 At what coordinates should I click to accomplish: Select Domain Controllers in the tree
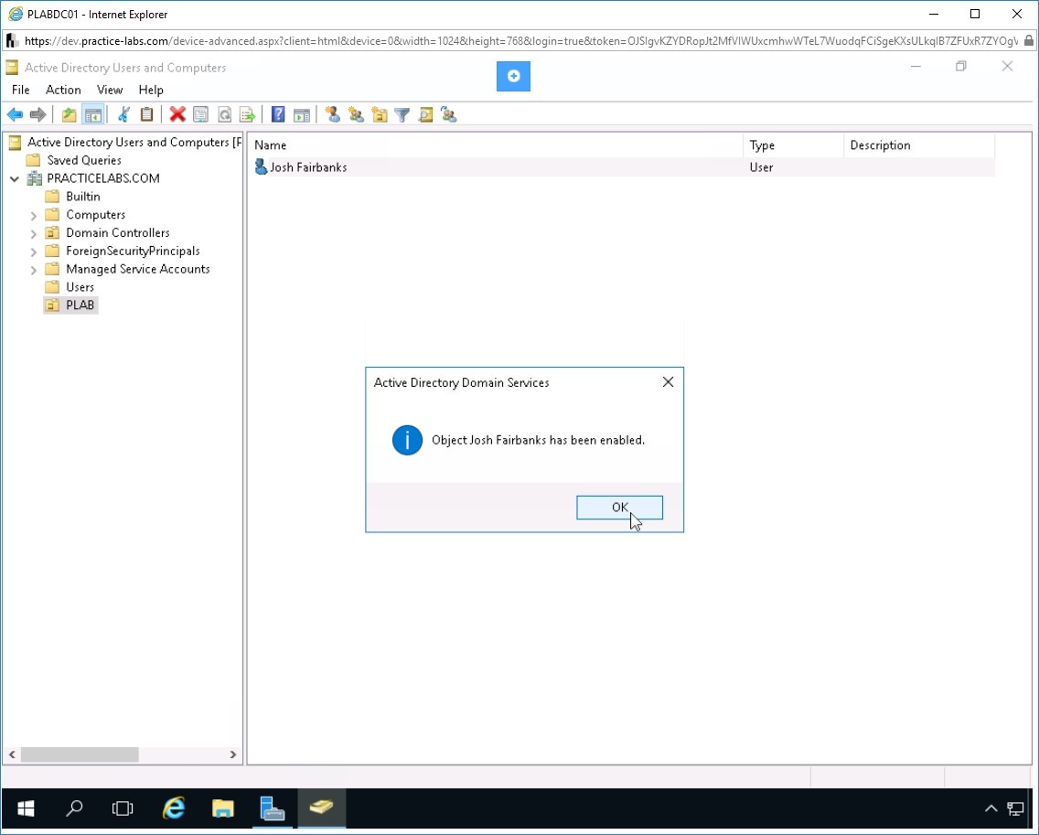[x=117, y=232]
